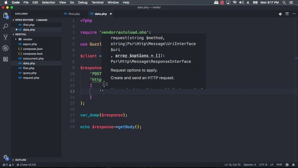Open Notification Center list icon

[291, 2]
